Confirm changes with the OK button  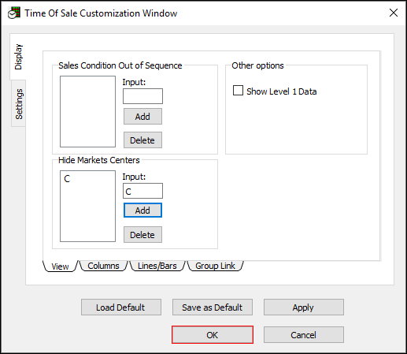213,335
